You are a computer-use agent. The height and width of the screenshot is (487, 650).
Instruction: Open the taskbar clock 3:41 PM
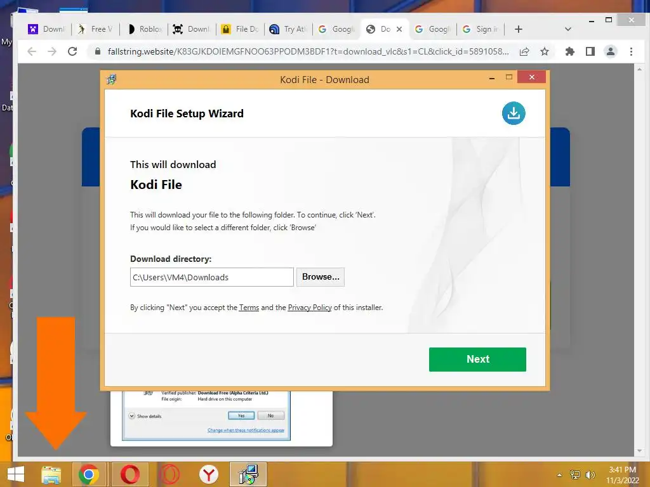pos(622,475)
